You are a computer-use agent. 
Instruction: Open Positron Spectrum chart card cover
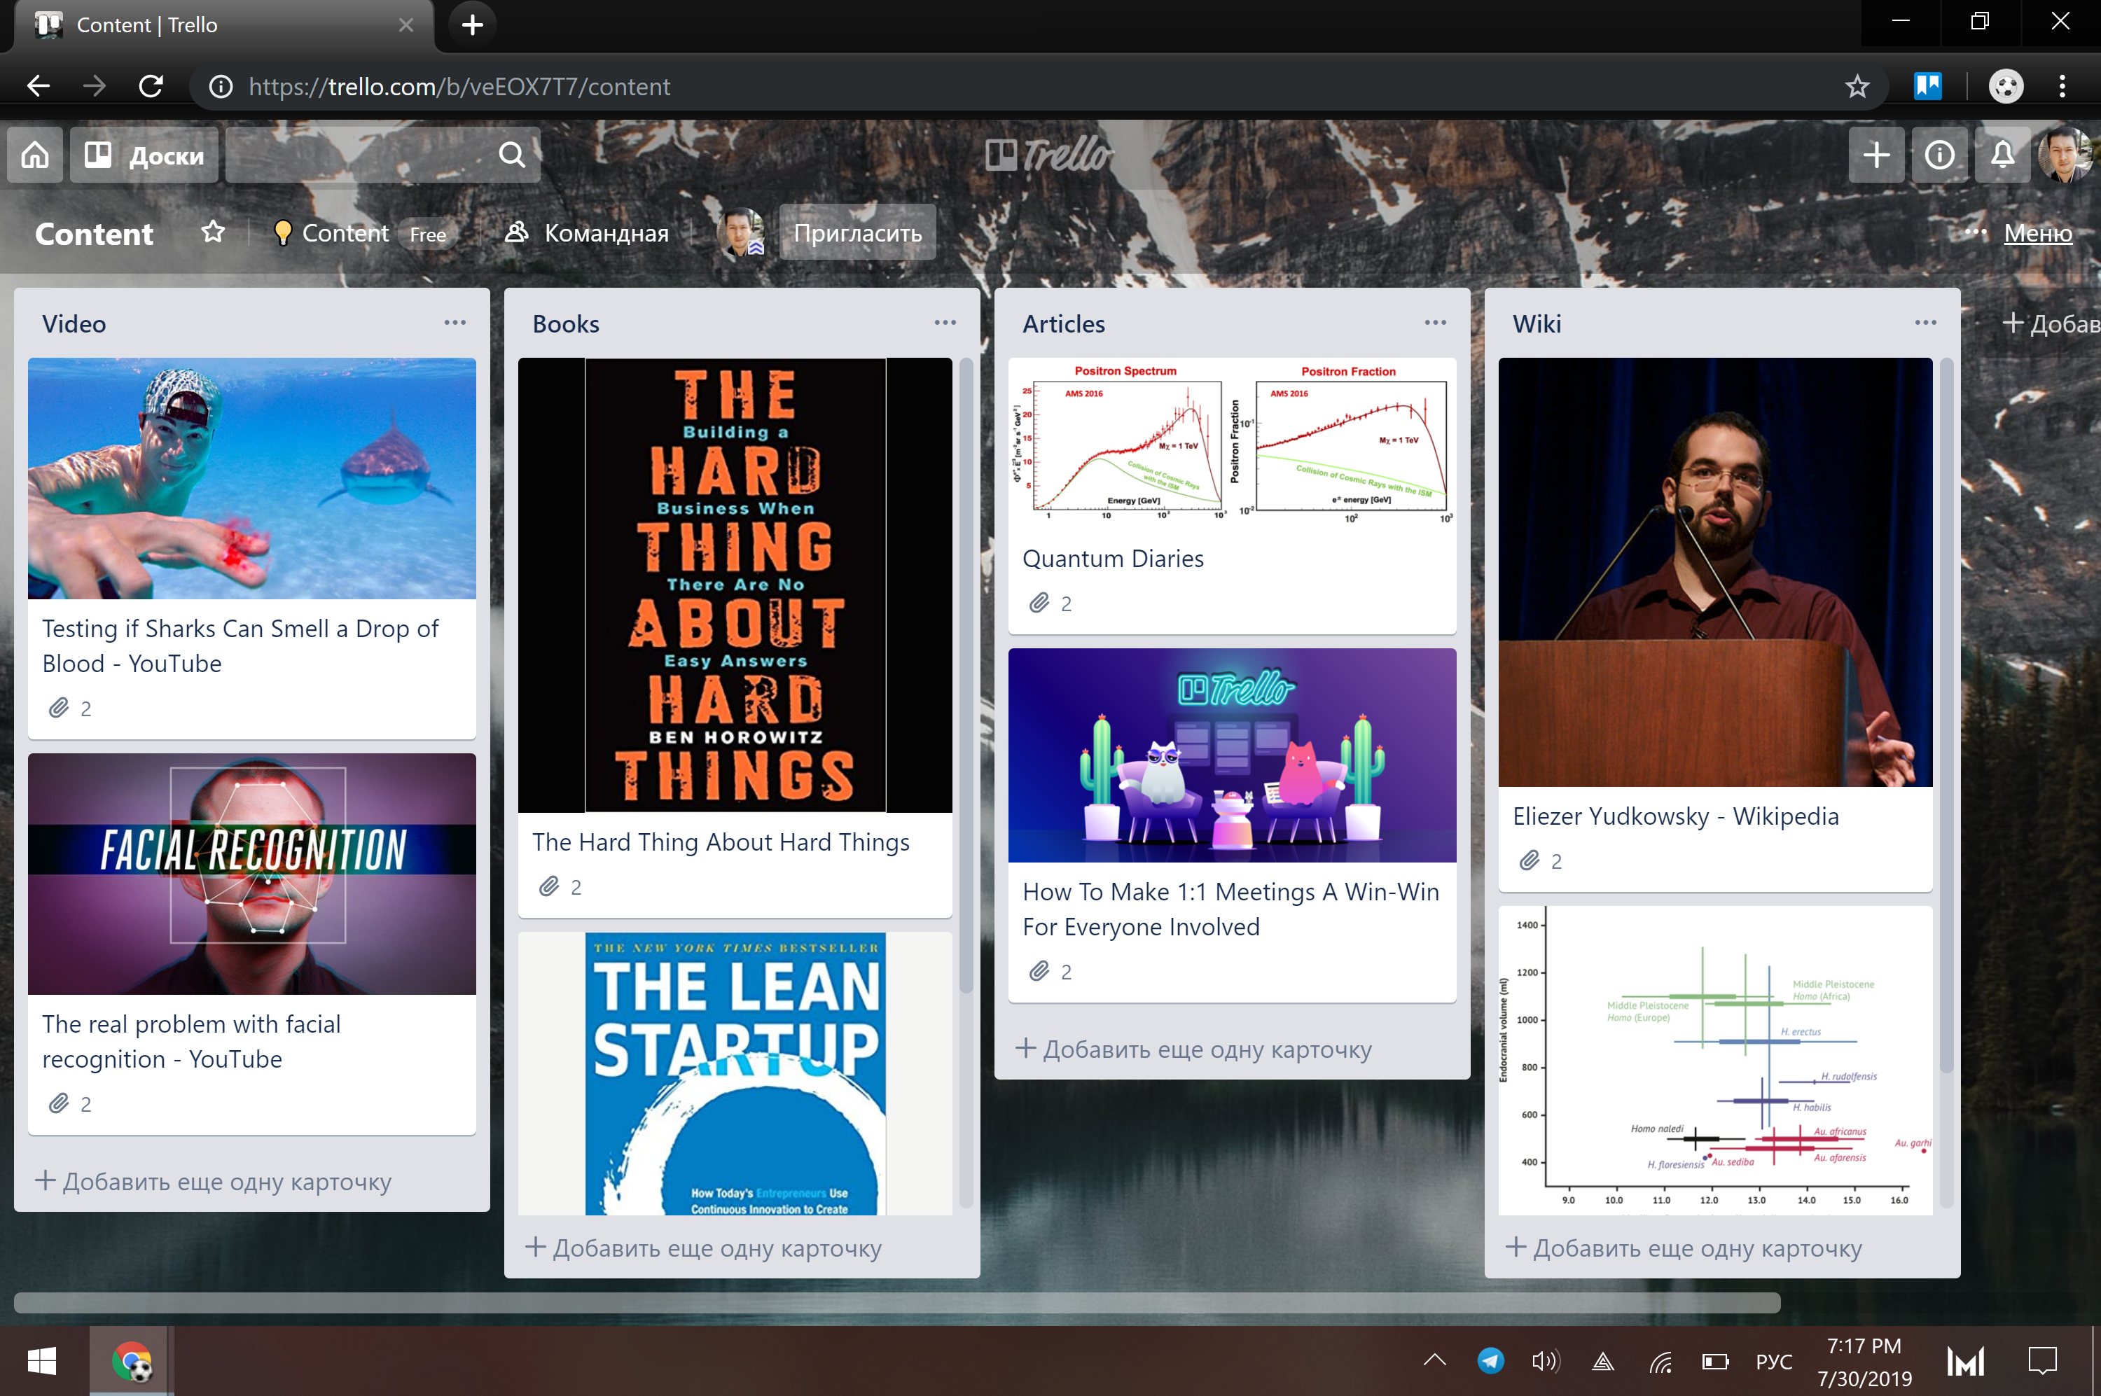(1232, 443)
